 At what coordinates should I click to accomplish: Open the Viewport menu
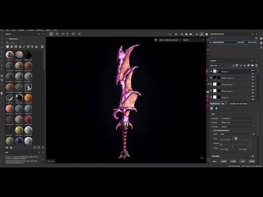[30, 30]
